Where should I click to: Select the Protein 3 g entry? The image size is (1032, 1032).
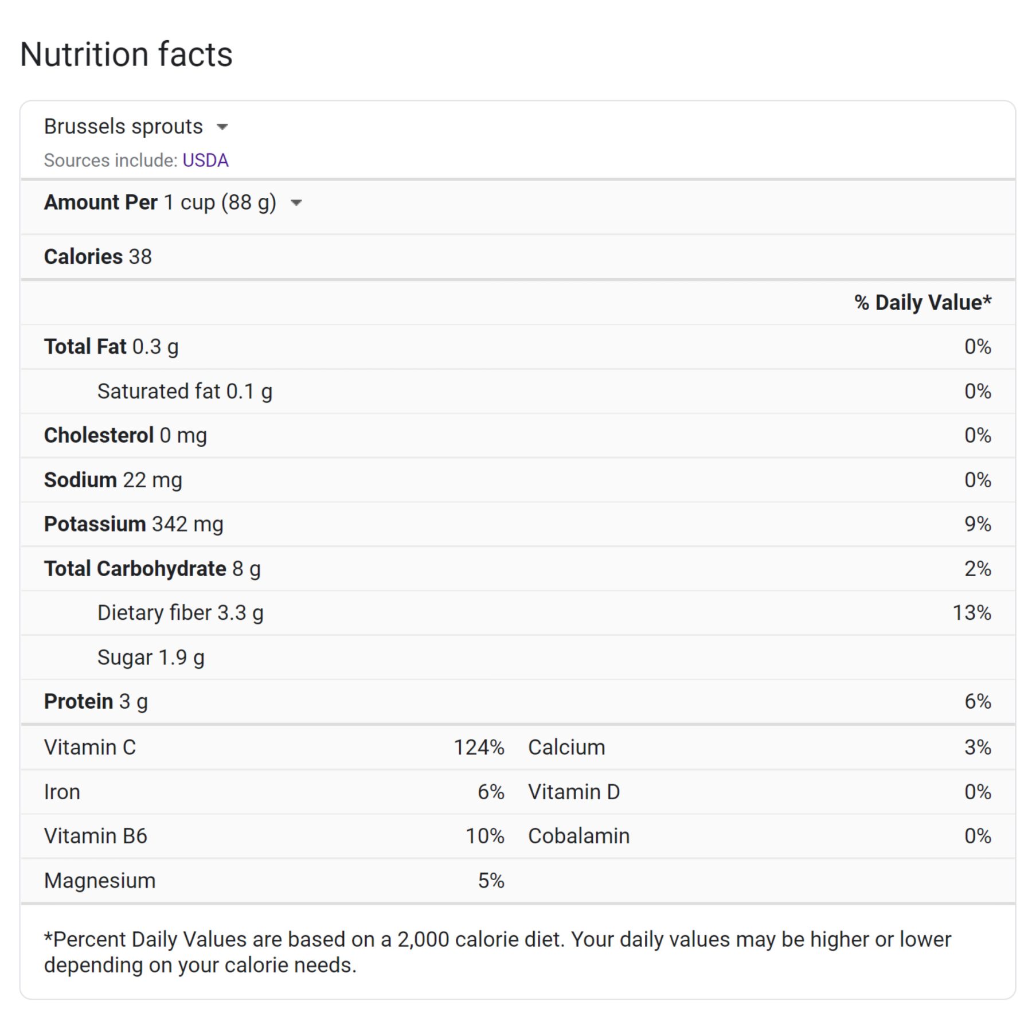click(96, 701)
